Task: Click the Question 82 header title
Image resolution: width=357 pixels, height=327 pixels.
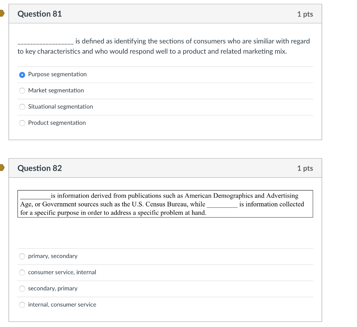Action: (39, 168)
